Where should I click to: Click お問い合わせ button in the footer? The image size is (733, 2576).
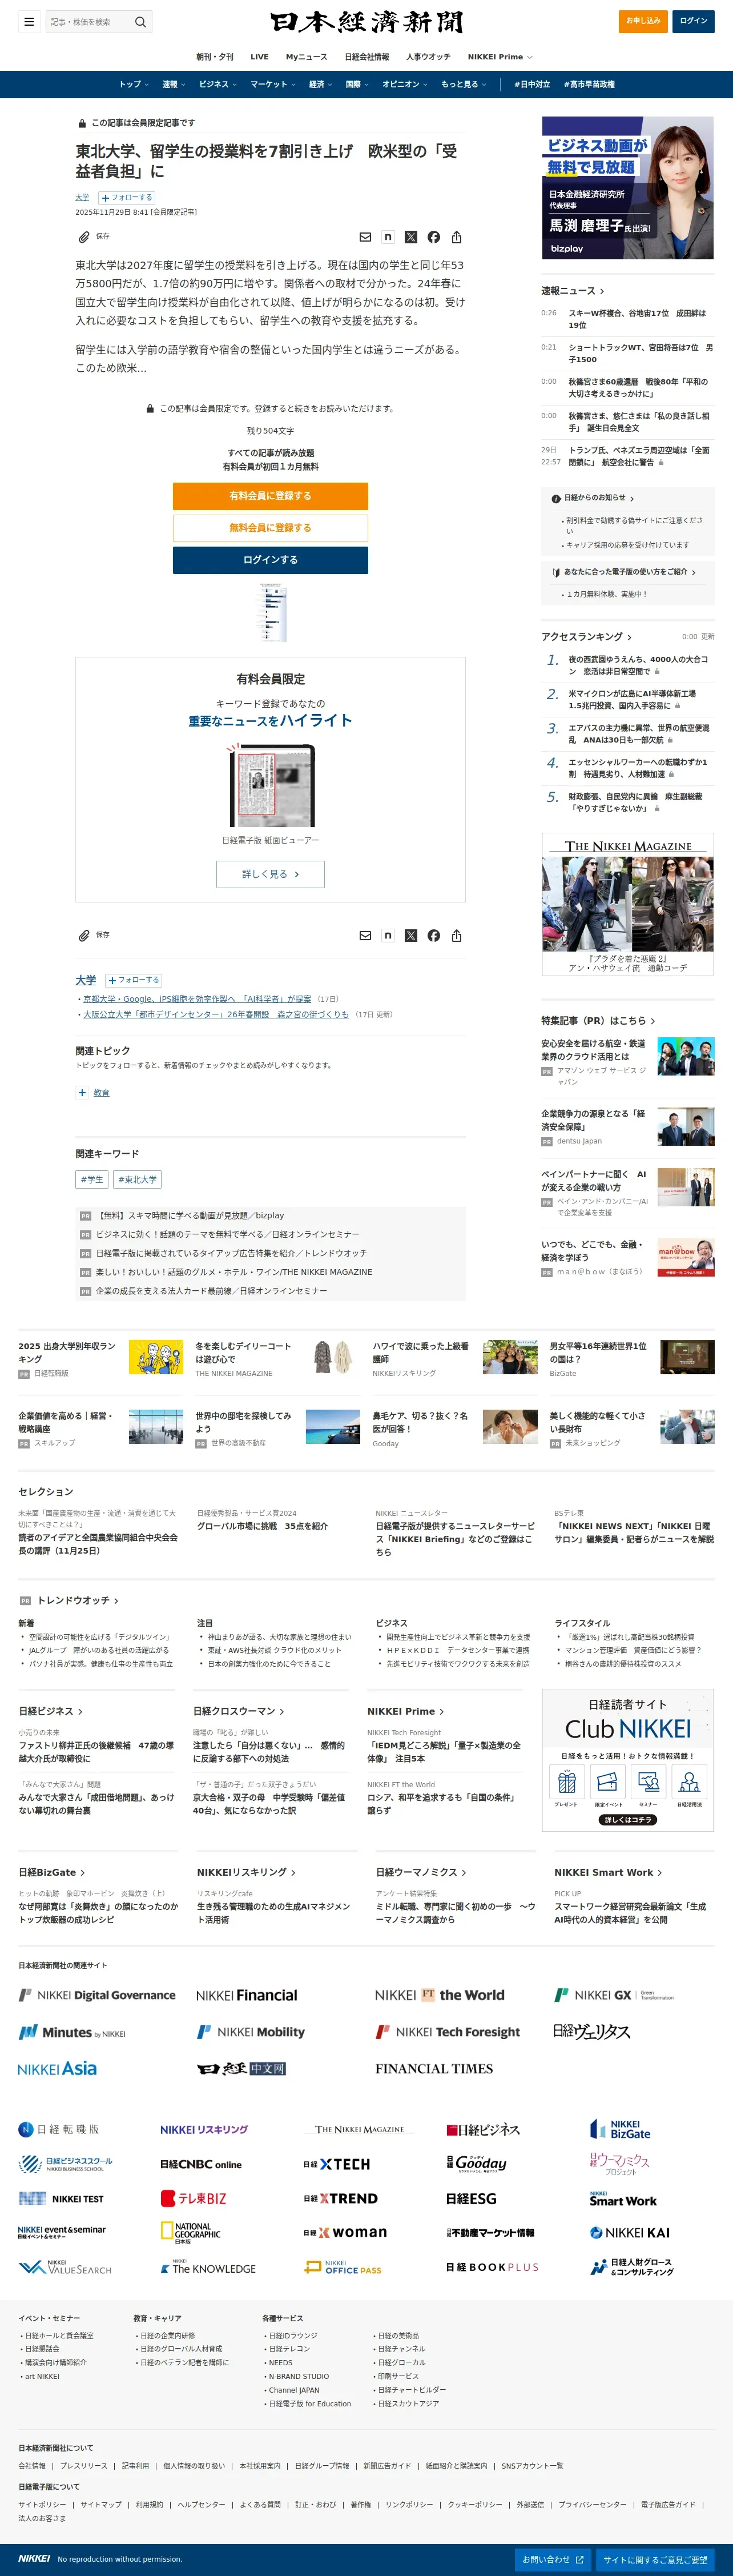pos(553,2560)
